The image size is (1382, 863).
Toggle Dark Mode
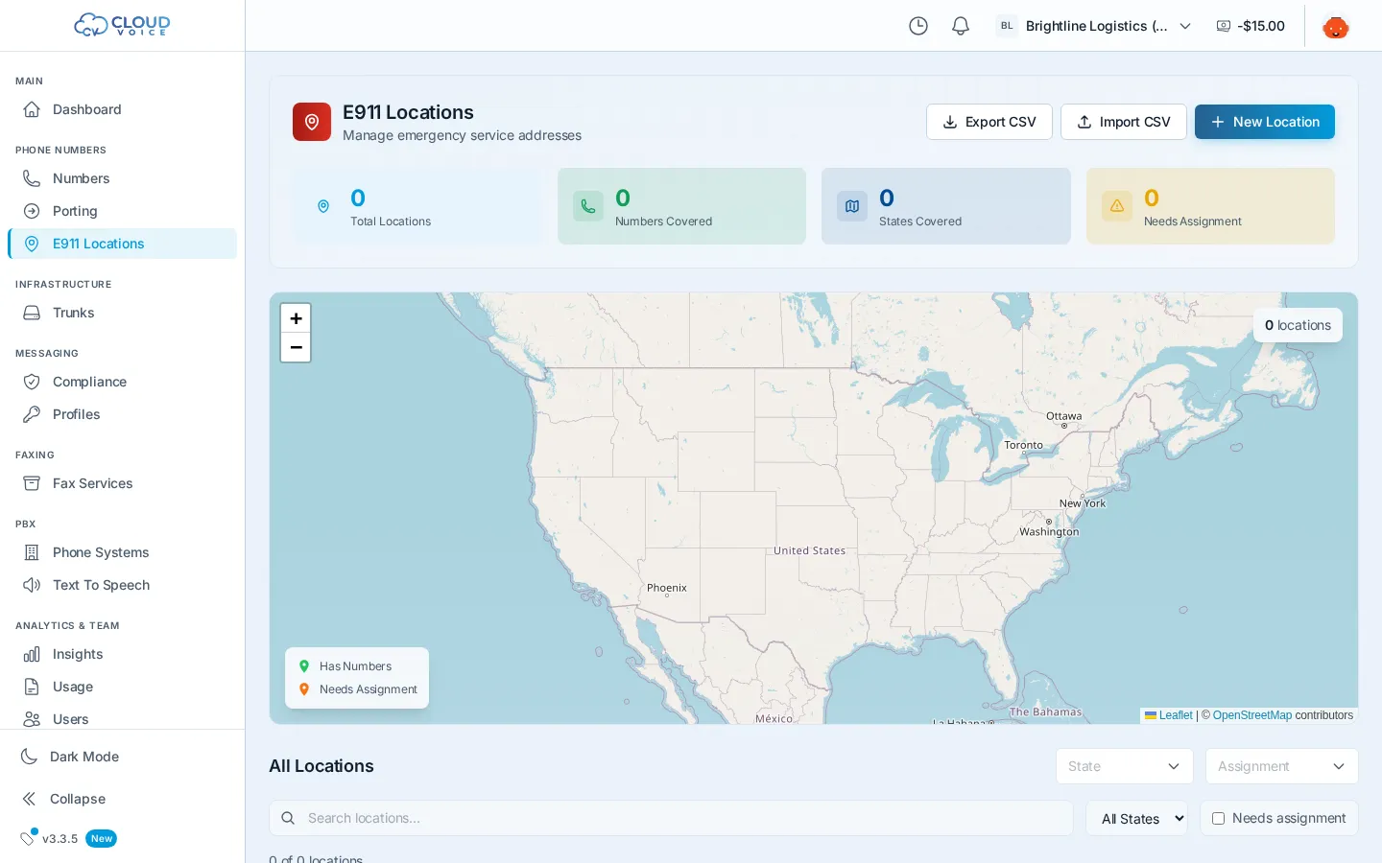[122, 757]
